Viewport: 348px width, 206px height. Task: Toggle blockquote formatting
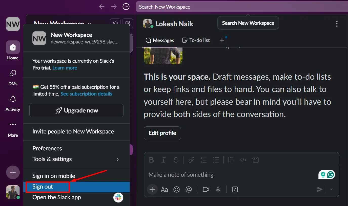pos(231,160)
